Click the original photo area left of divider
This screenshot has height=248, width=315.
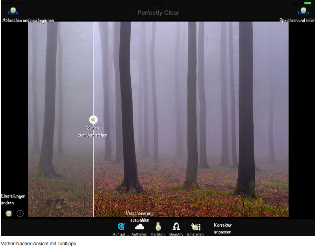(59, 98)
